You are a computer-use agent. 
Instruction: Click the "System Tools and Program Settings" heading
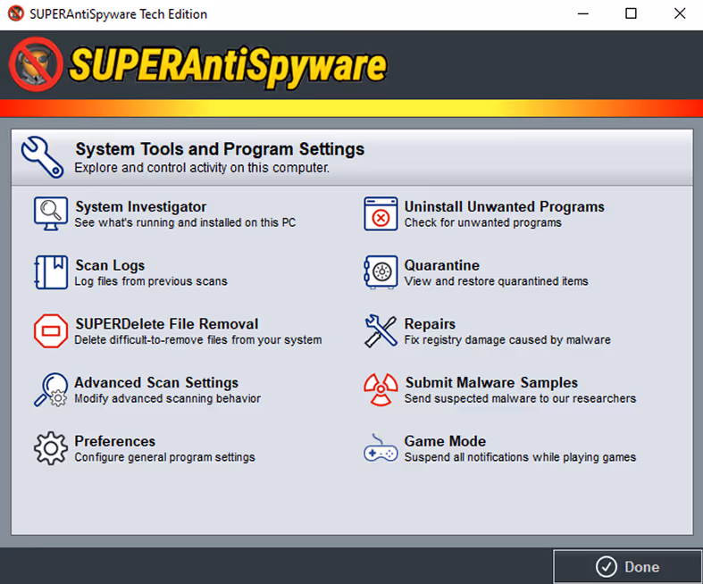tap(220, 149)
